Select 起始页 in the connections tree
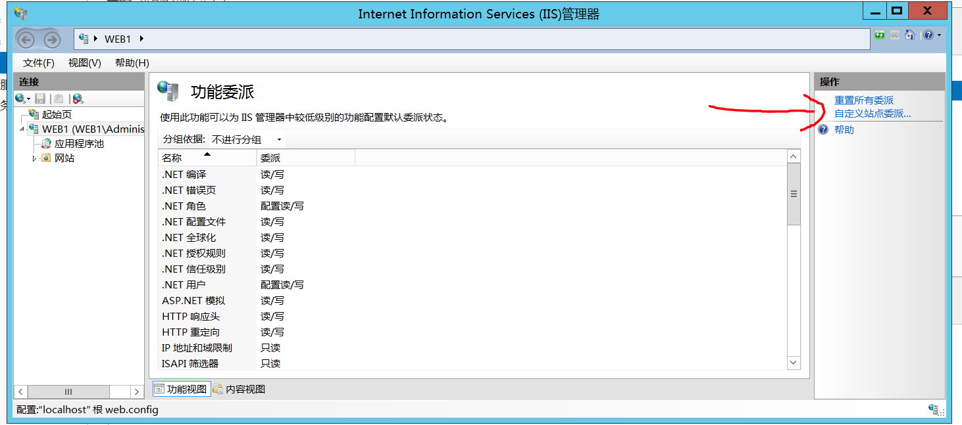 57,114
